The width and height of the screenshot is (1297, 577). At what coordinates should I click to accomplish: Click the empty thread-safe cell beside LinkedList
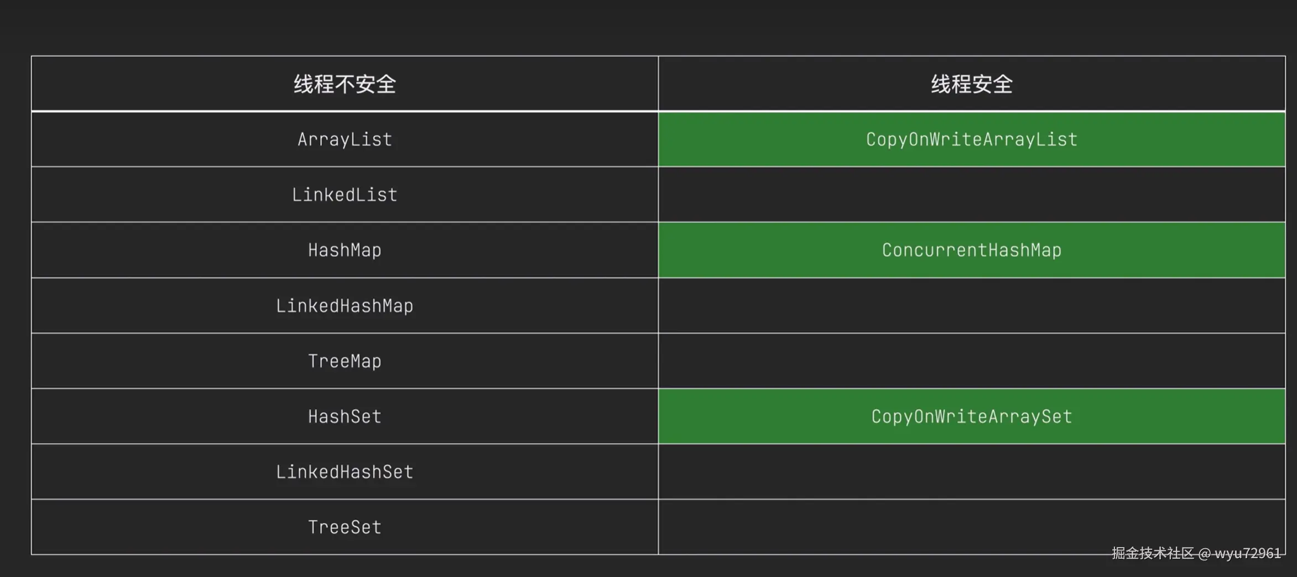(x=971, y=195)
